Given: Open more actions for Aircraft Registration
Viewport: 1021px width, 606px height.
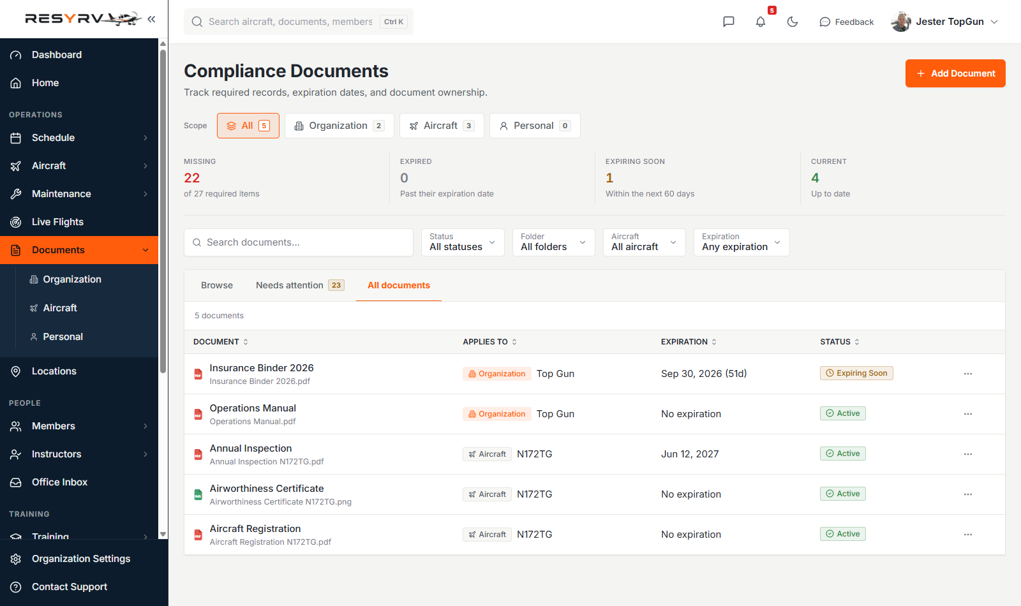Looking at the screenshot, I should (x=968, y=535).
